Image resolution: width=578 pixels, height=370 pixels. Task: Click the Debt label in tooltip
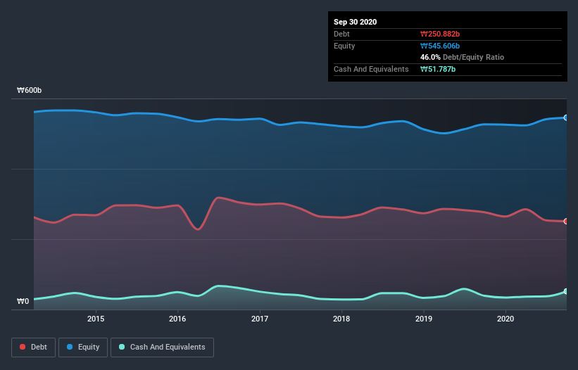[x=341, y=34]
